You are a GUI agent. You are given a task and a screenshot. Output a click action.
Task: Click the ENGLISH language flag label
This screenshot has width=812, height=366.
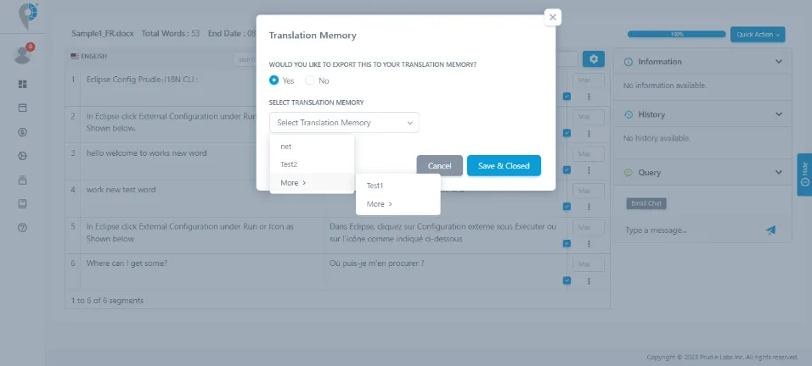88,56
